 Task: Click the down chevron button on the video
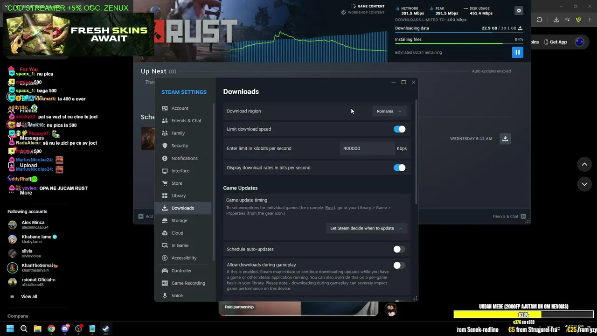pos(584,184)
